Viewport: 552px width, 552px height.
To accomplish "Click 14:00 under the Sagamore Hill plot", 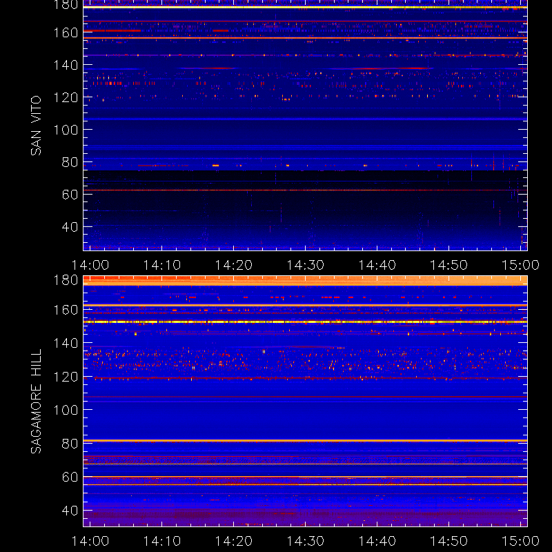I will click(90, 541).
